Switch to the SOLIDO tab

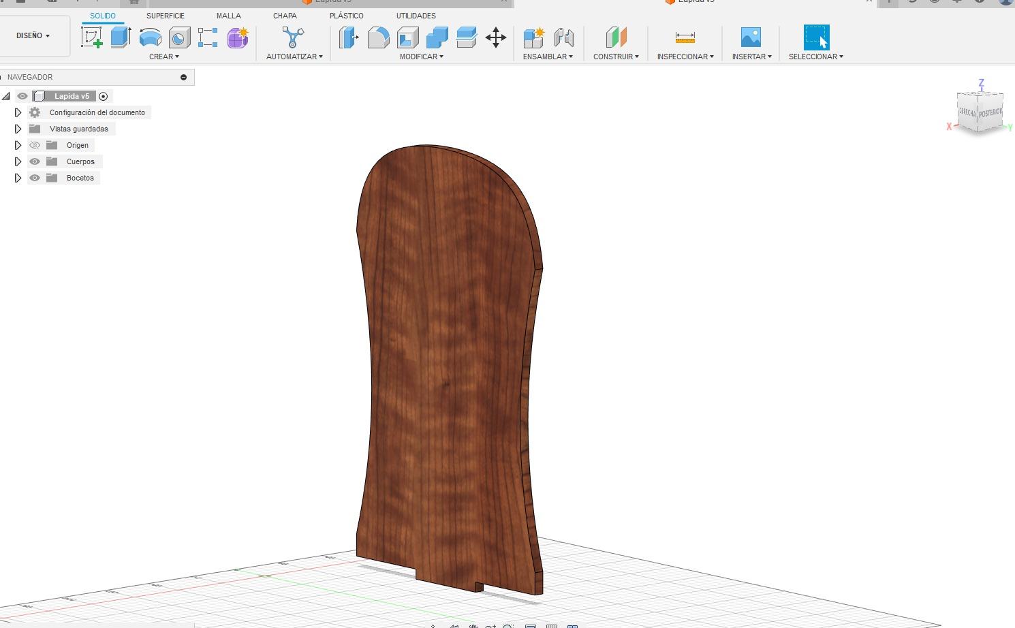103,16
